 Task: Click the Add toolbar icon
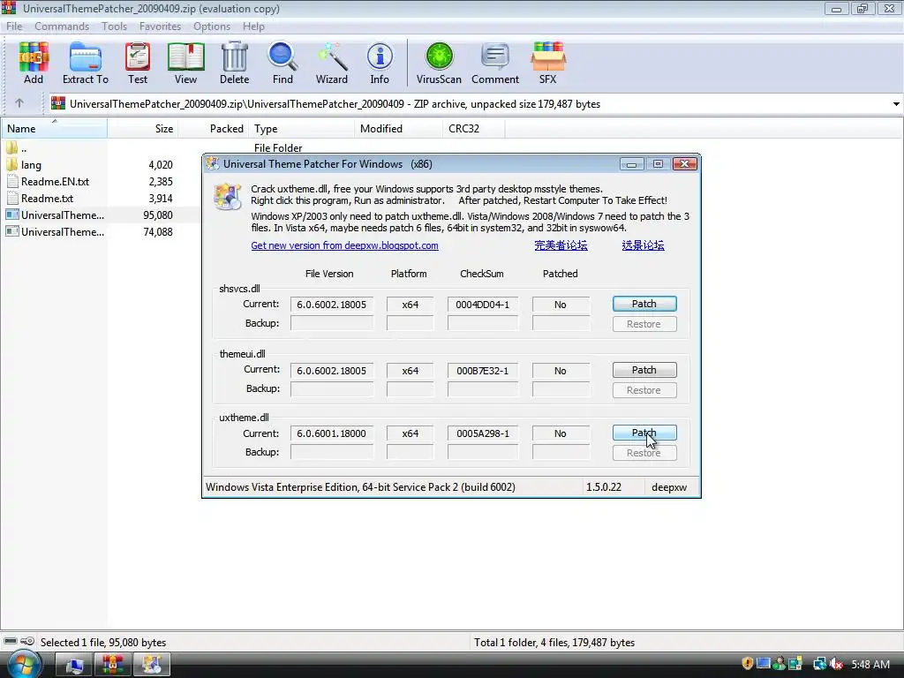tap(34, 63)
